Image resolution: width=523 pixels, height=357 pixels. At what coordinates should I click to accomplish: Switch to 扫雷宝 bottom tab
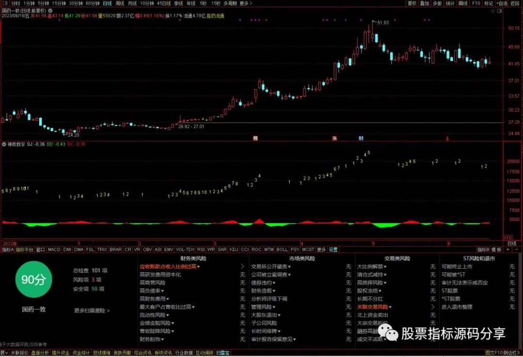pyautogui.click(x=223, y=353)
